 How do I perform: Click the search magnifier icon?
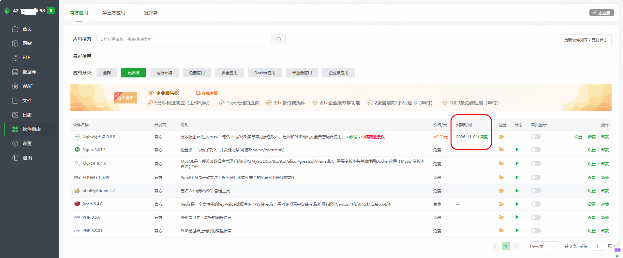(x=279, y=39)
